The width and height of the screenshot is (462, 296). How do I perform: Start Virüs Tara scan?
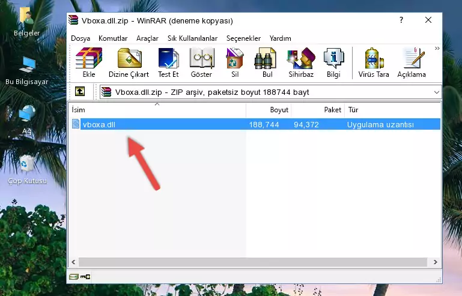coord(374,62)
